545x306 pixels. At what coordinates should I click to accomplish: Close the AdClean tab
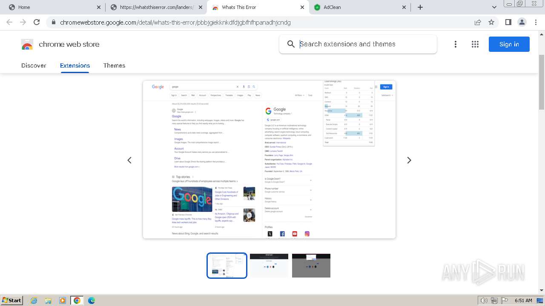point(404,7)
